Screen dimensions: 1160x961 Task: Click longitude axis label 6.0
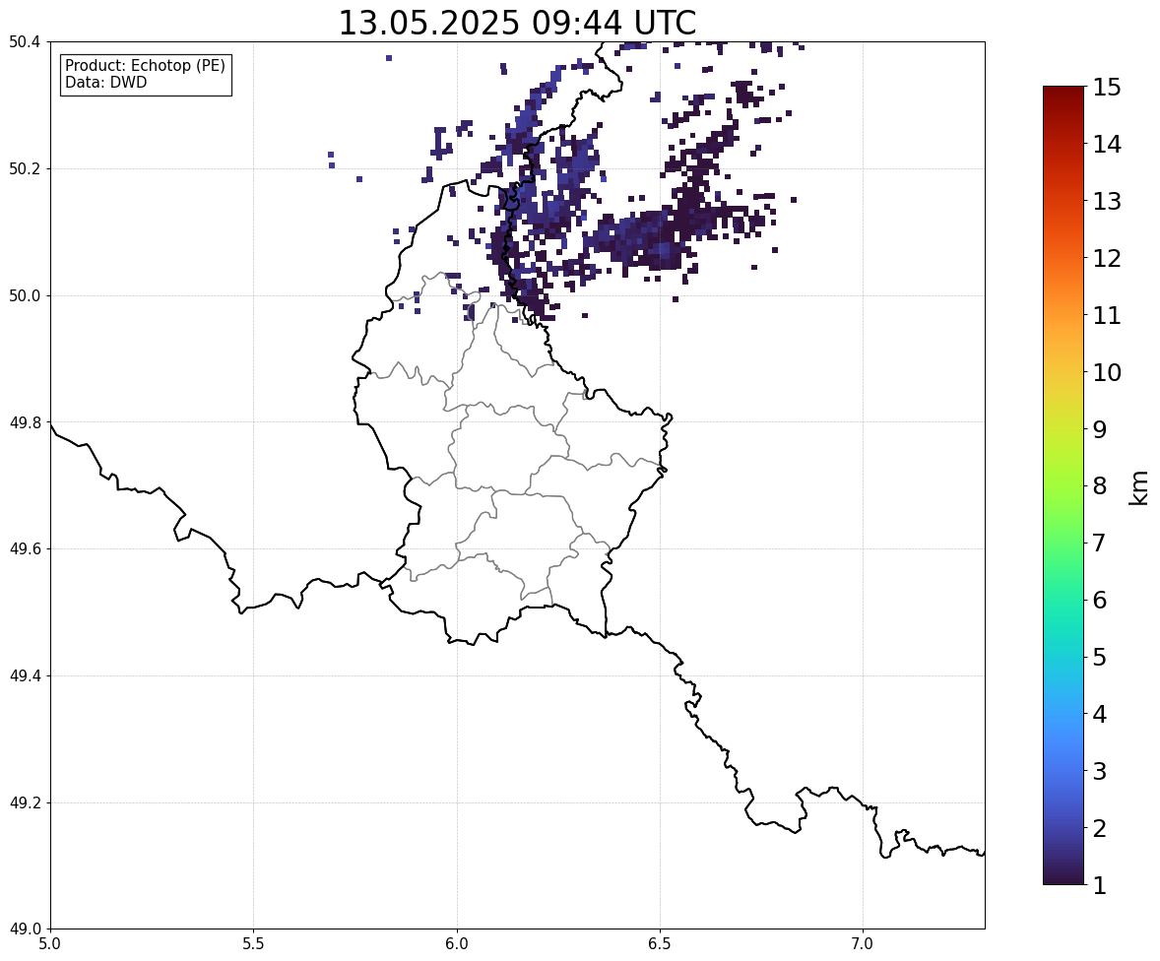pos(457,944)
